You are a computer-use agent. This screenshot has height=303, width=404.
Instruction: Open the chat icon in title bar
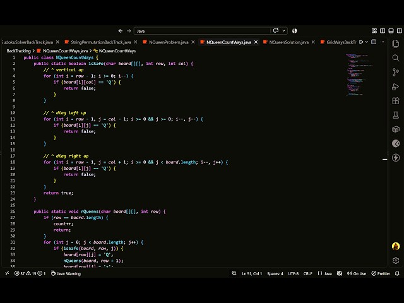pyautogui.click(x=276, y=31)
